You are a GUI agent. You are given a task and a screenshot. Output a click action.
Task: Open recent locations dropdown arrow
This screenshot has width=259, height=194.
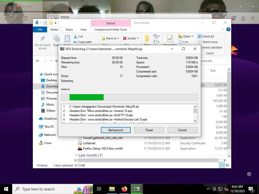click(x=51, y=61)
